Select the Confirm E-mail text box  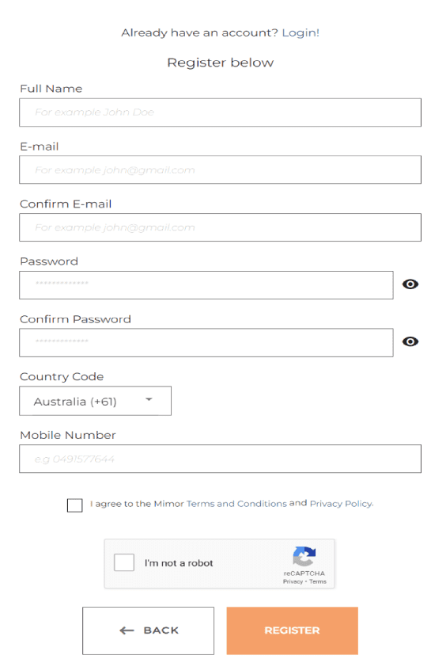coord(220,227)
